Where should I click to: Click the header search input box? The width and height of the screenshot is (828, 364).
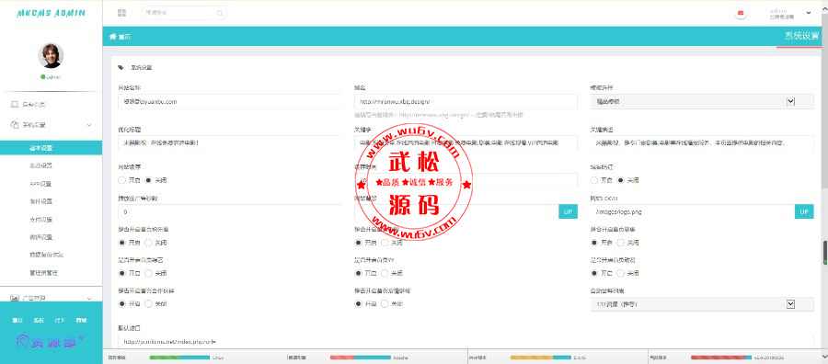click(184, 13)
